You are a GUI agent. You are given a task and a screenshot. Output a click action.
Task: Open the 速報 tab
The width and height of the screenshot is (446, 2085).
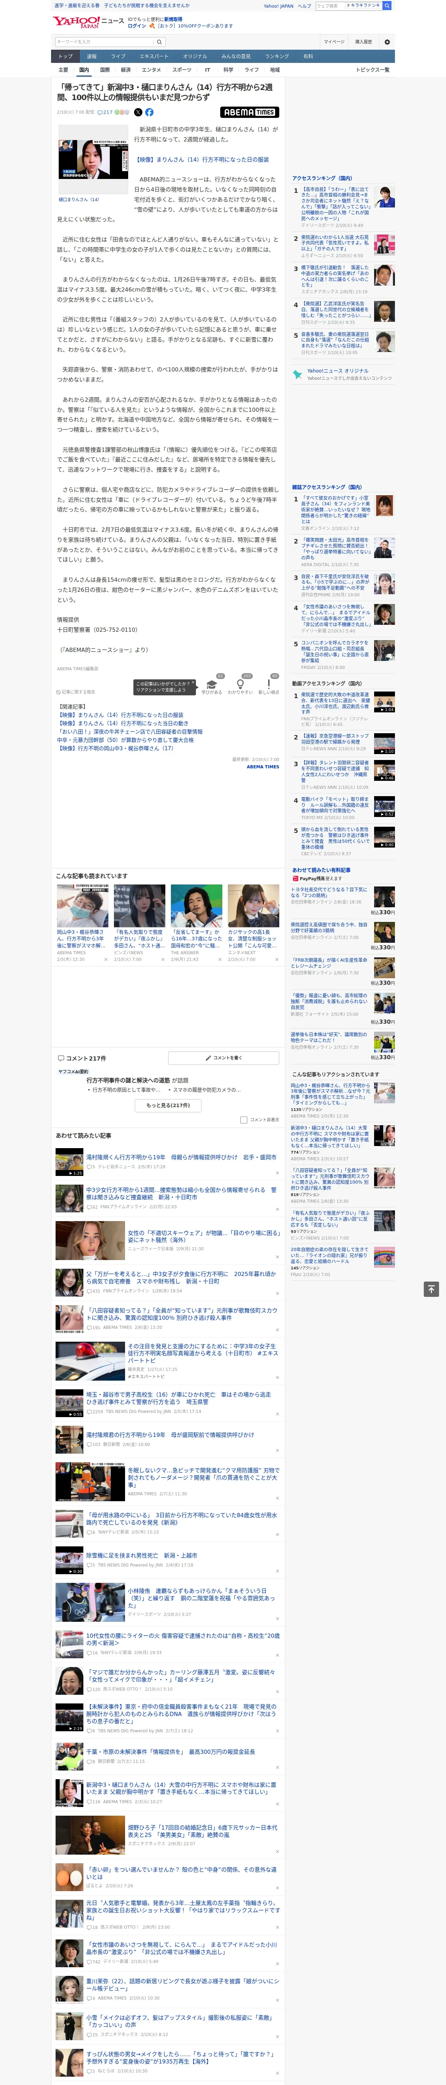point(91,57)
